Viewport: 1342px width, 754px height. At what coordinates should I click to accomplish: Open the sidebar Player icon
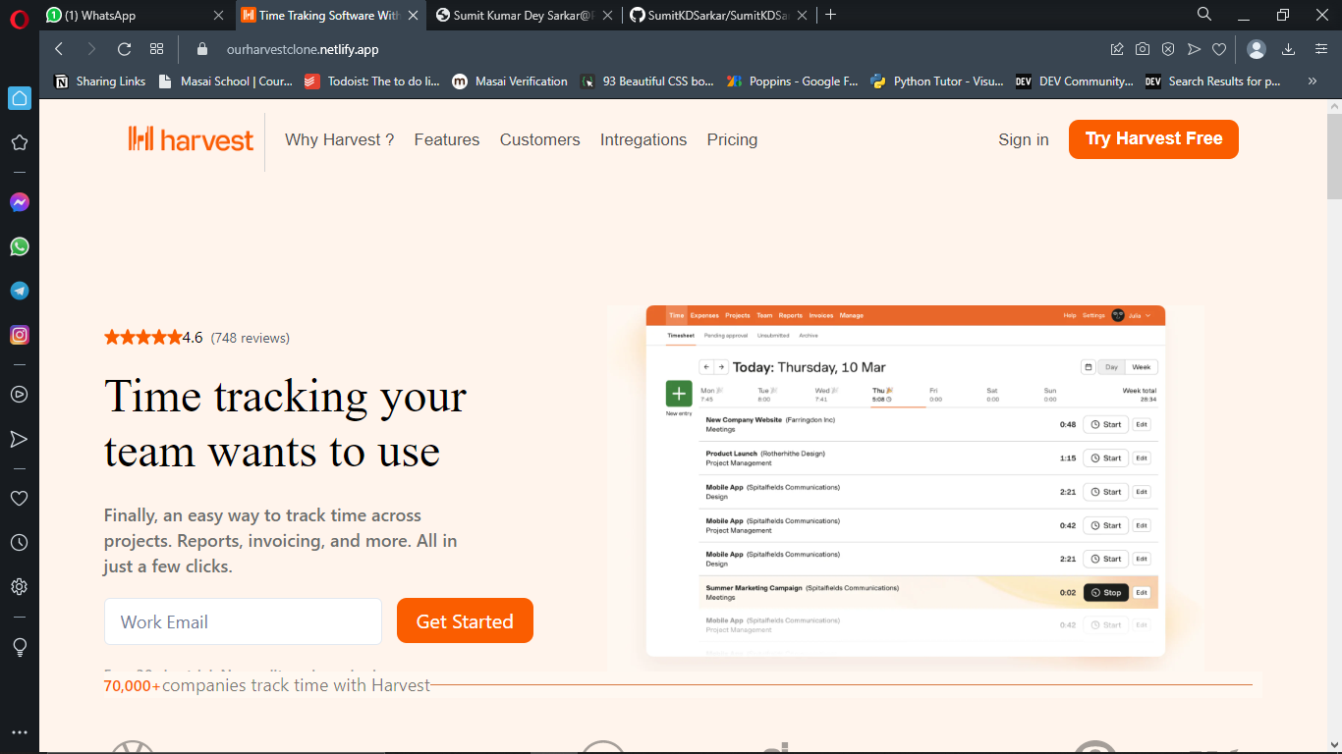click(19, 395)
